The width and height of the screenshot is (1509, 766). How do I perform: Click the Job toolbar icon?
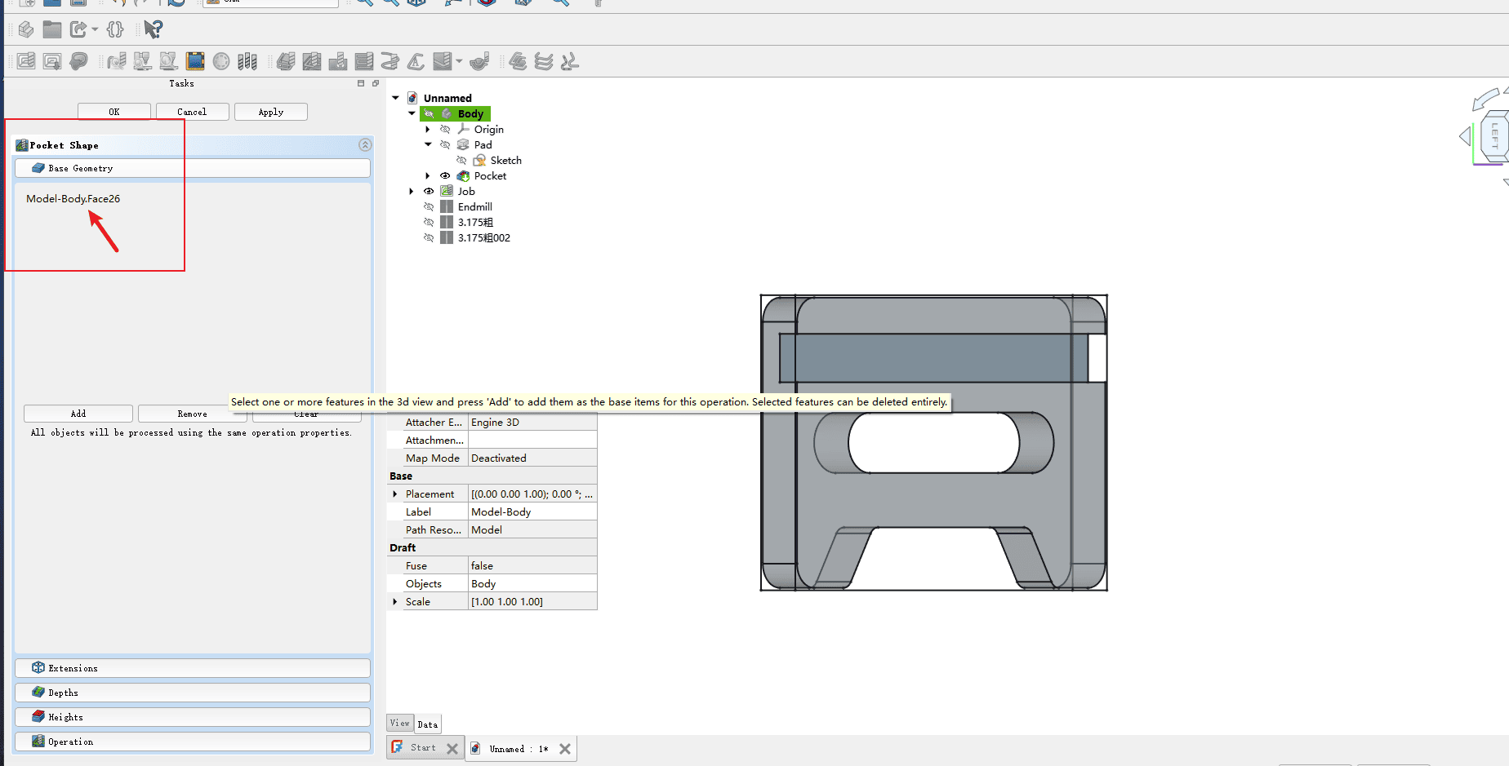click(x=26, y=61)
